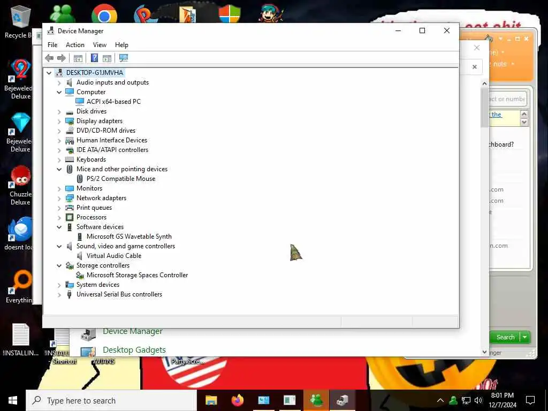Click the Scan for hardware changes icon

click(124, 58)
